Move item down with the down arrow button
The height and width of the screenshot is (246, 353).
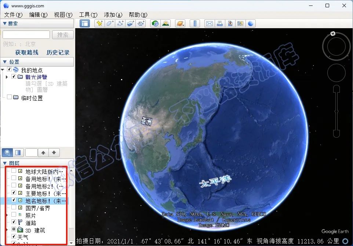coord(54,153)
